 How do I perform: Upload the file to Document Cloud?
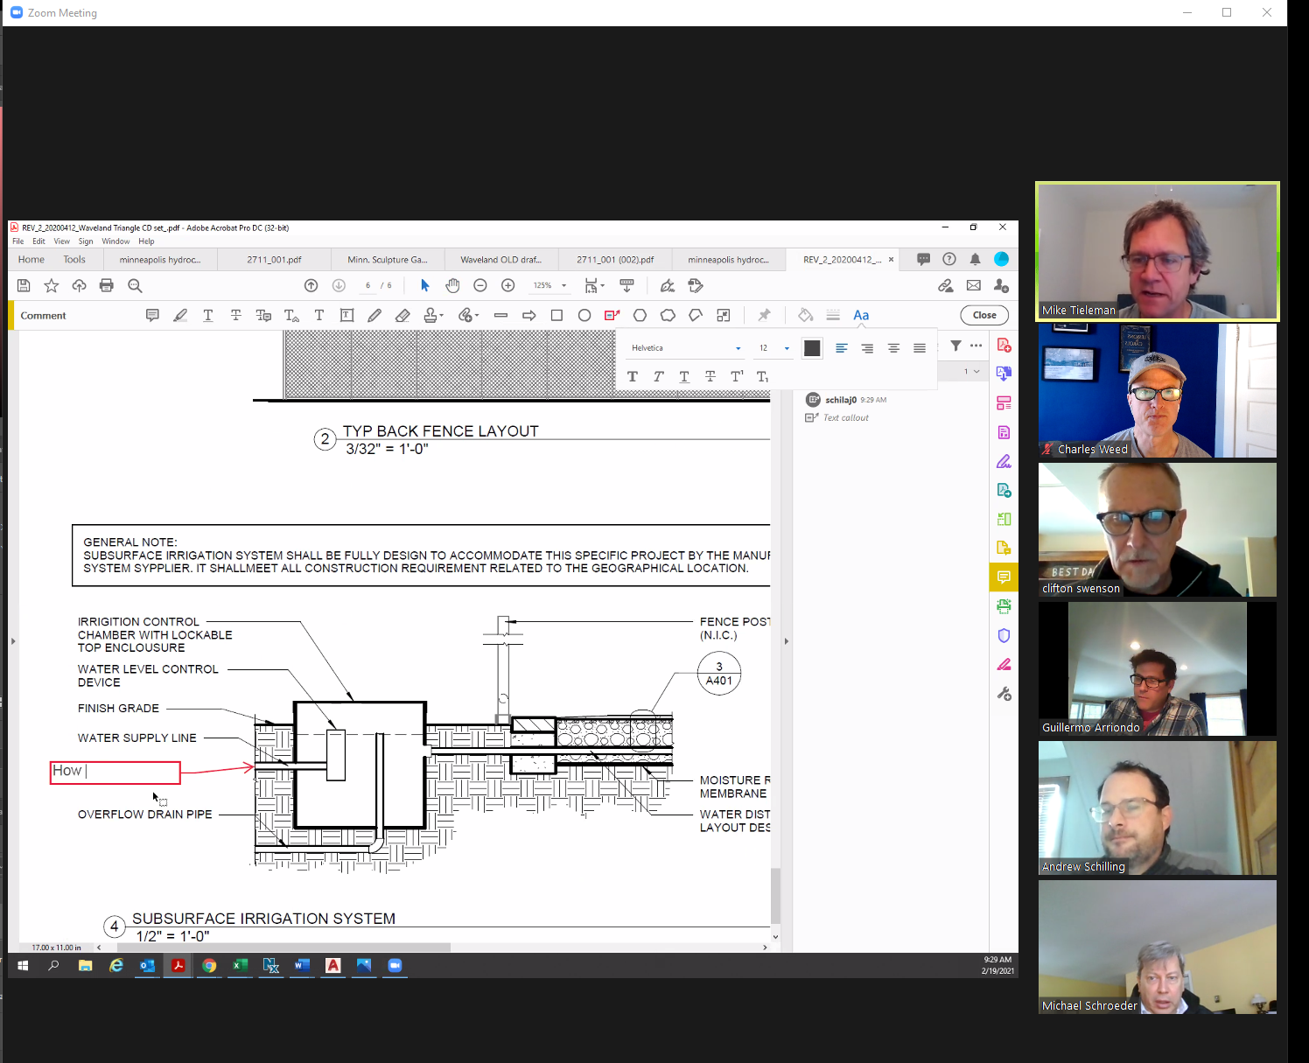(x=79, y=285)
